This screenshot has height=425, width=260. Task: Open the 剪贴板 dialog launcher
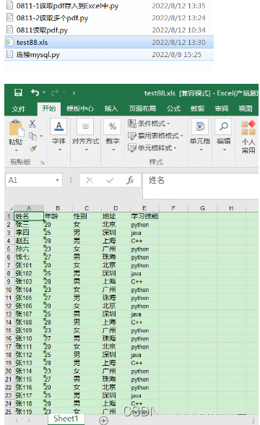pyautogui.click(x=42, y=163)
